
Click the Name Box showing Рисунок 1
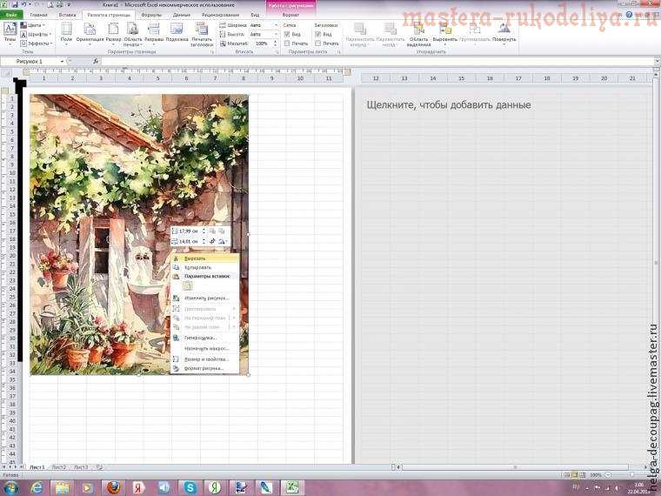pyautogui.click(x=30, y=62)
